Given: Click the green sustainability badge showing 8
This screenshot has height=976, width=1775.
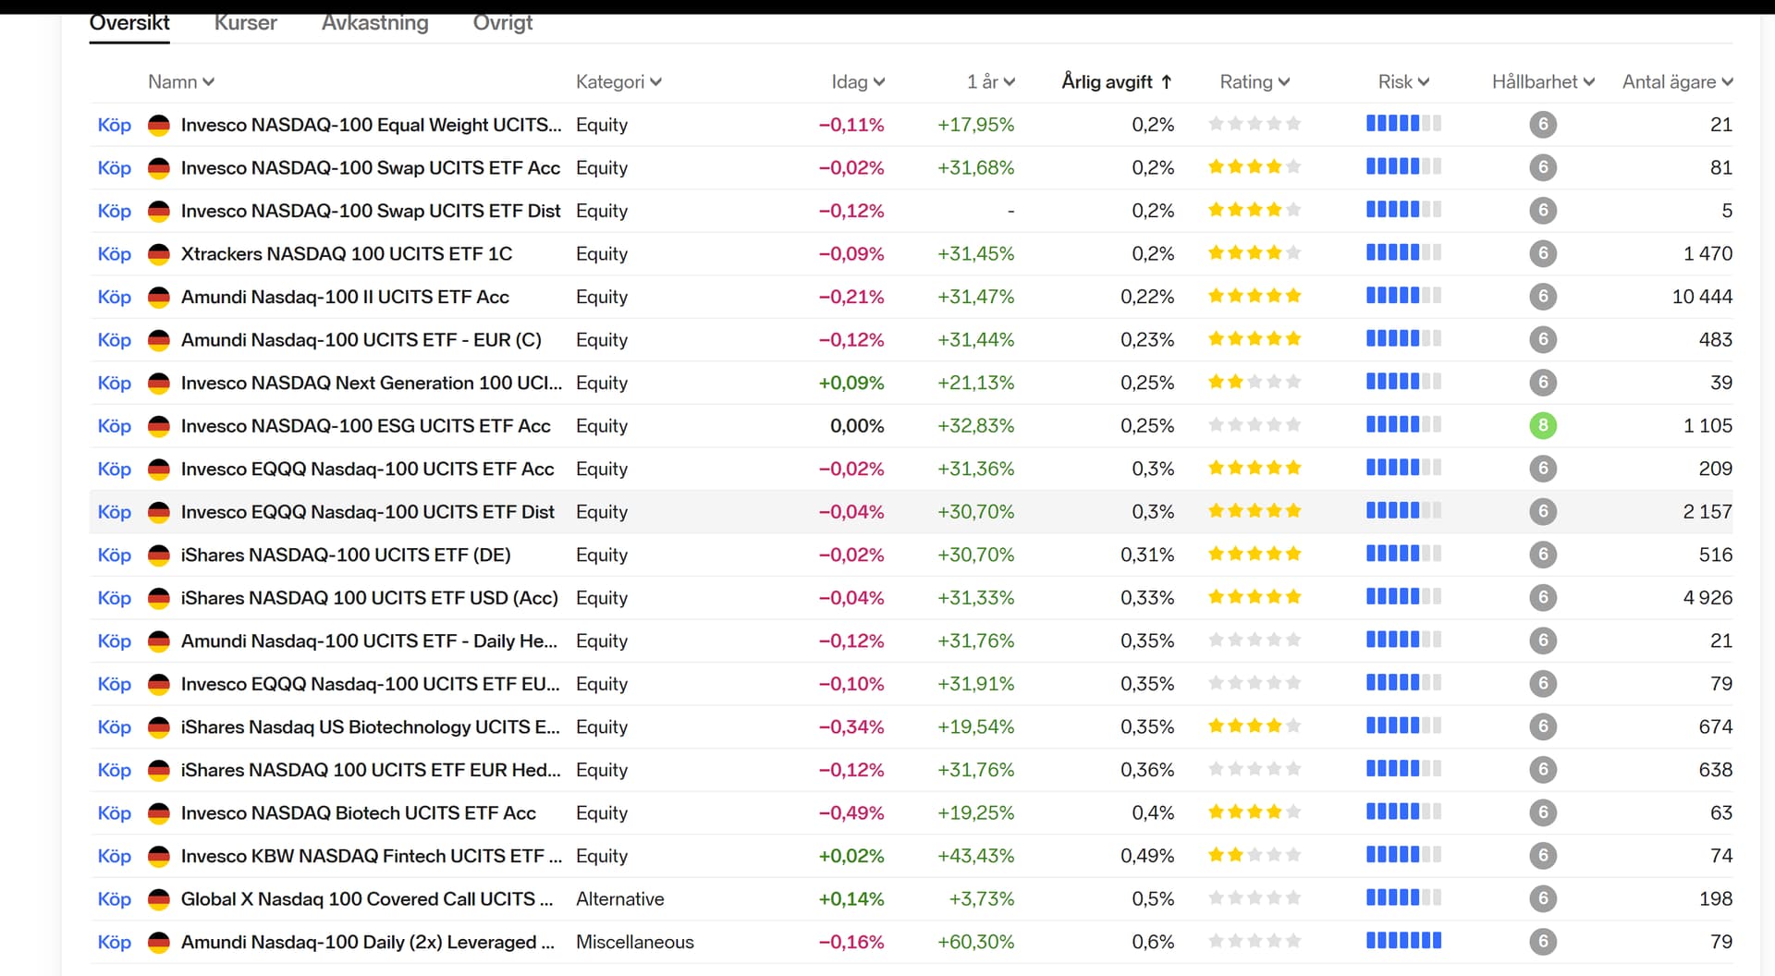Looking at the screenshot, I should (1542, 426).
